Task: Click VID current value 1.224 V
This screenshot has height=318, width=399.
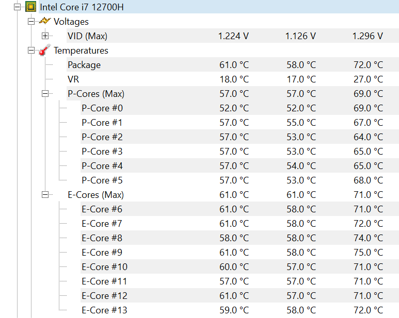Action: point(233,36)
